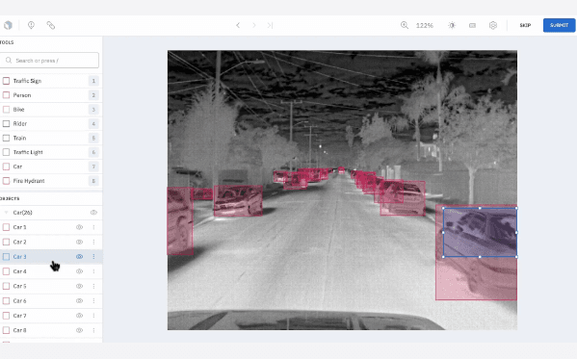577x359 pixels.
Task: Open Car 8 more options menu
Action: 93,330
